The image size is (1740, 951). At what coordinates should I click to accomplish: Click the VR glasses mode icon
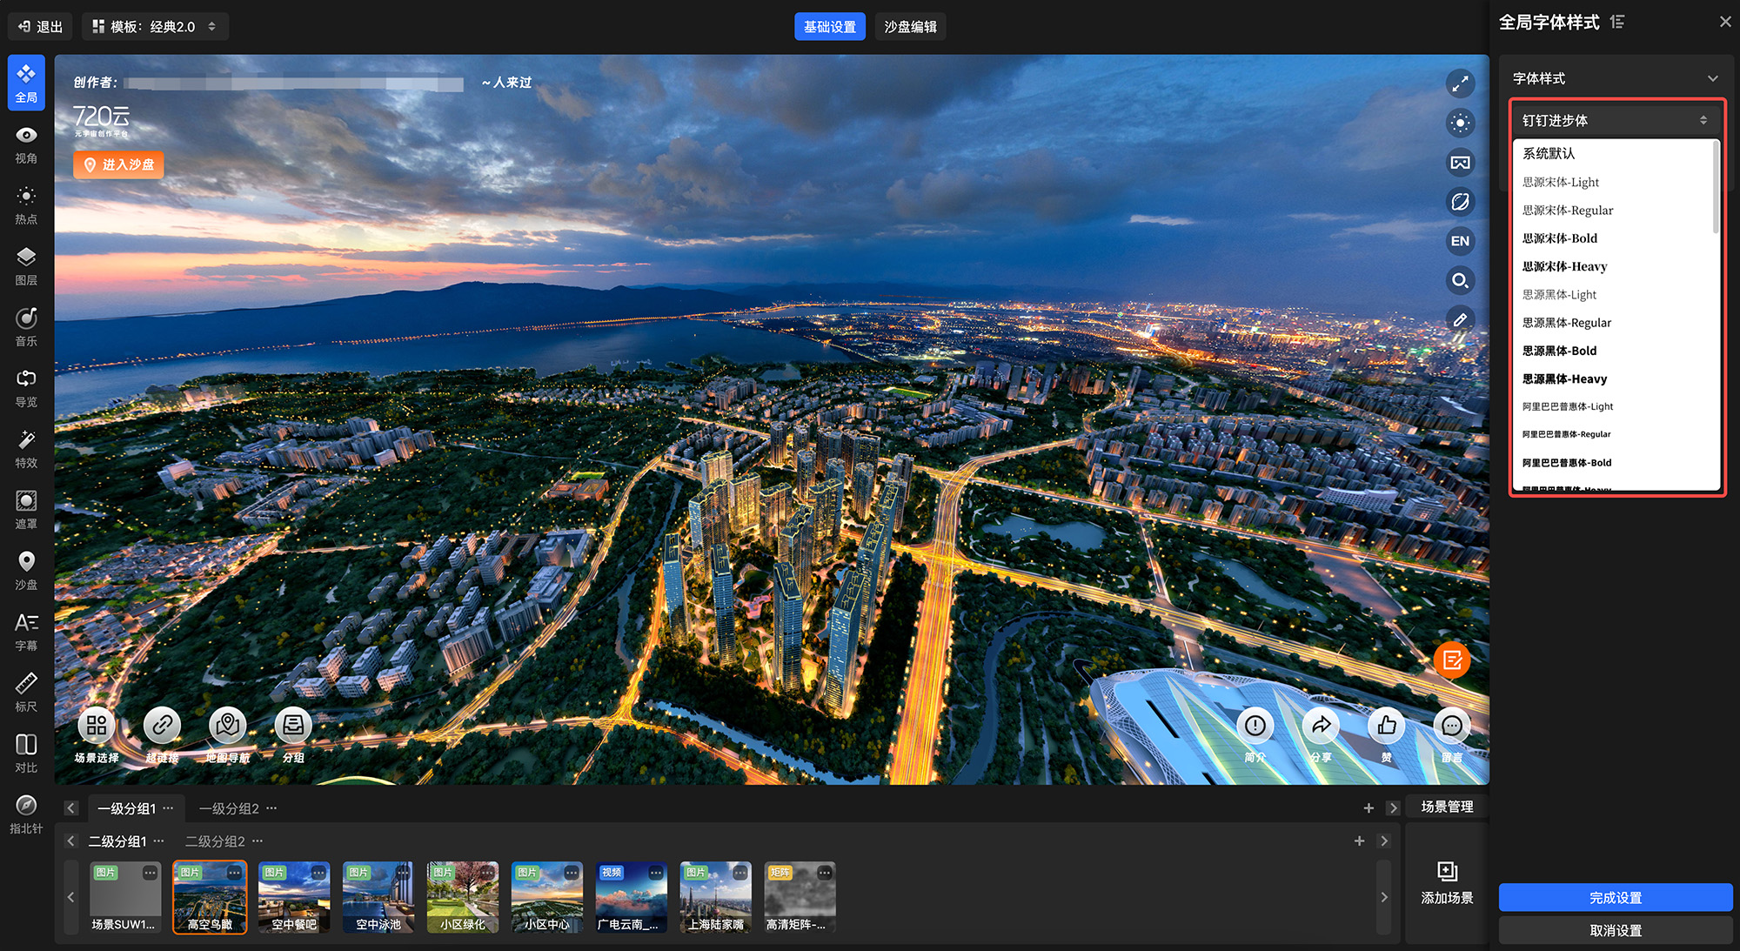[x=1460, y=163]
